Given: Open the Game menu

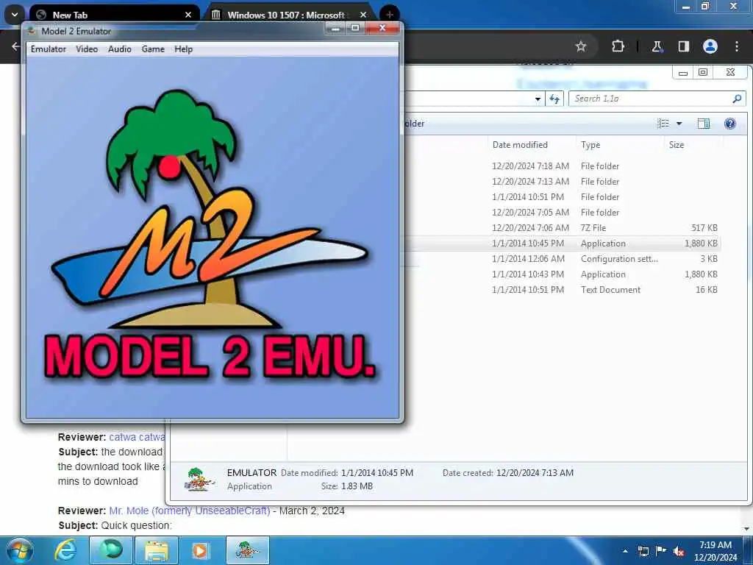Looking at the screenshot, I should (153, 49).
